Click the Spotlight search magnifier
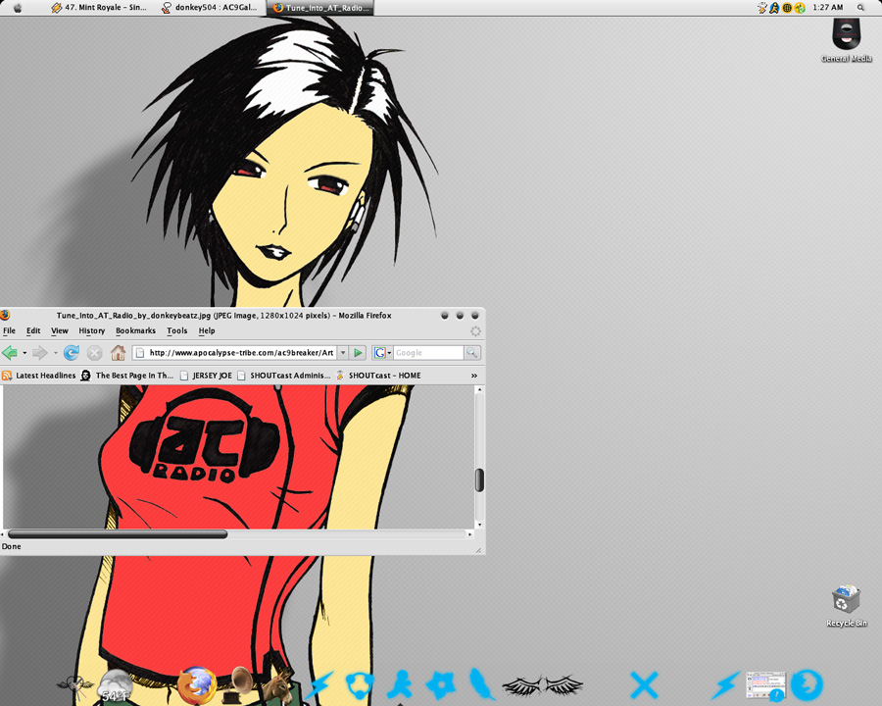 coord(860,8)
